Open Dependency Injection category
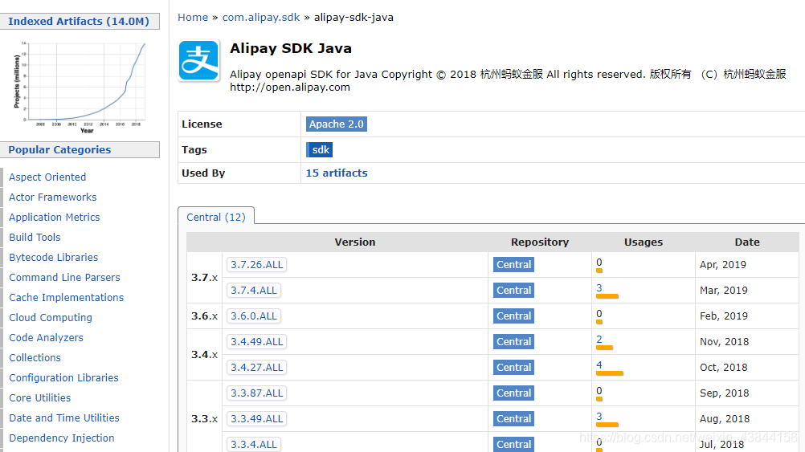The height and width of the screenshot is (452, 805). point(62,438)
